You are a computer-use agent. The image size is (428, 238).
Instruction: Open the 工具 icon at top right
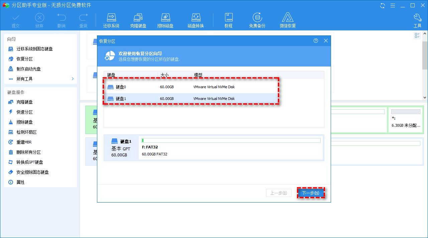coord(417,19)
